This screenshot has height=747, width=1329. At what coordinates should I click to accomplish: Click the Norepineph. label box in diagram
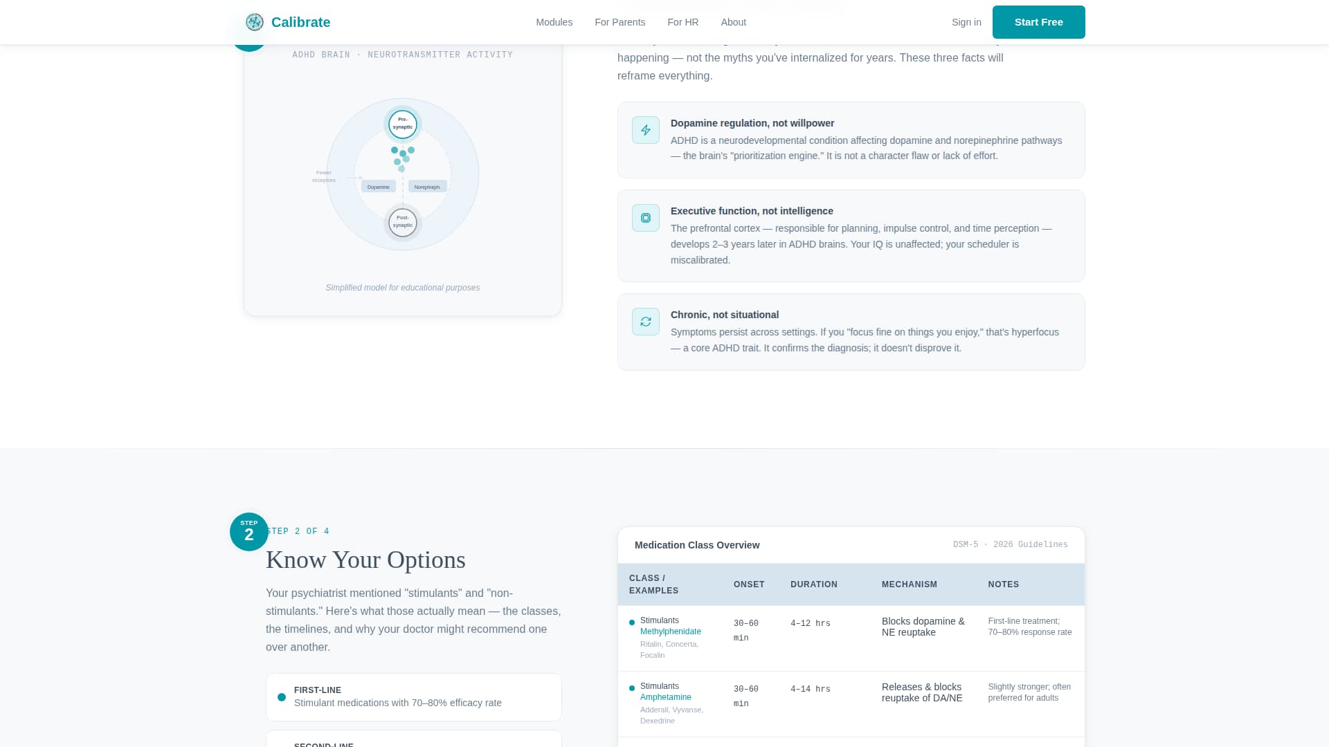coord(428,187)
